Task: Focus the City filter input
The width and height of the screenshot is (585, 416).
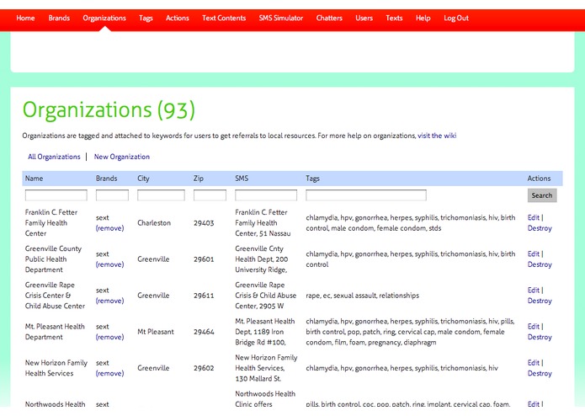Action: [161, 195]
